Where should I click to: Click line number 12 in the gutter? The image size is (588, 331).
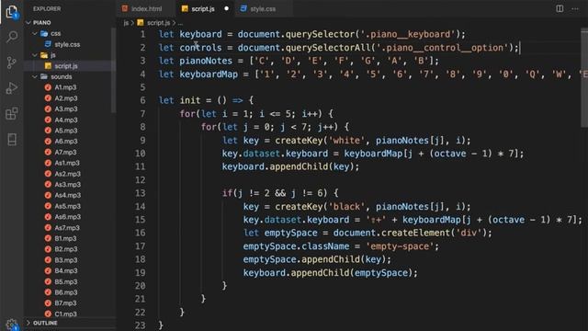(140, 180)
